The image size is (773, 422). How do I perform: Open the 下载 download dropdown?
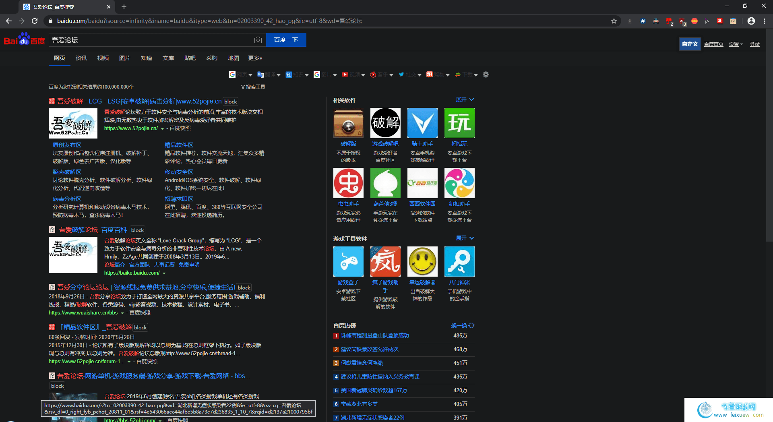pyautogui.click(x=466, y=74)
